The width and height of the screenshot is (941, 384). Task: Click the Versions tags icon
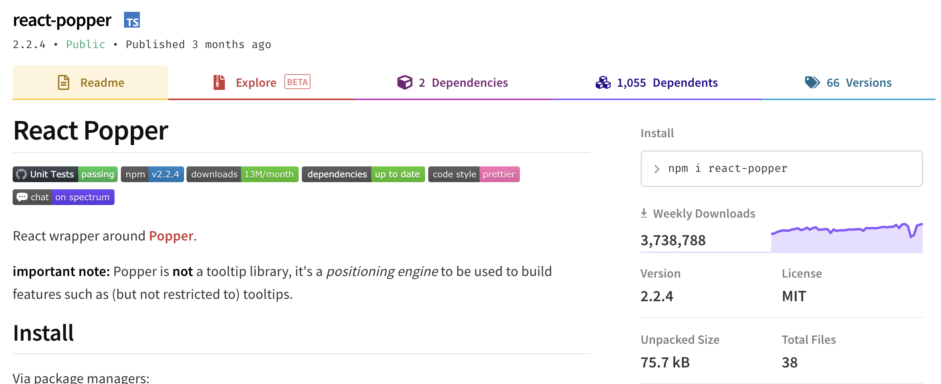[812, 82]
